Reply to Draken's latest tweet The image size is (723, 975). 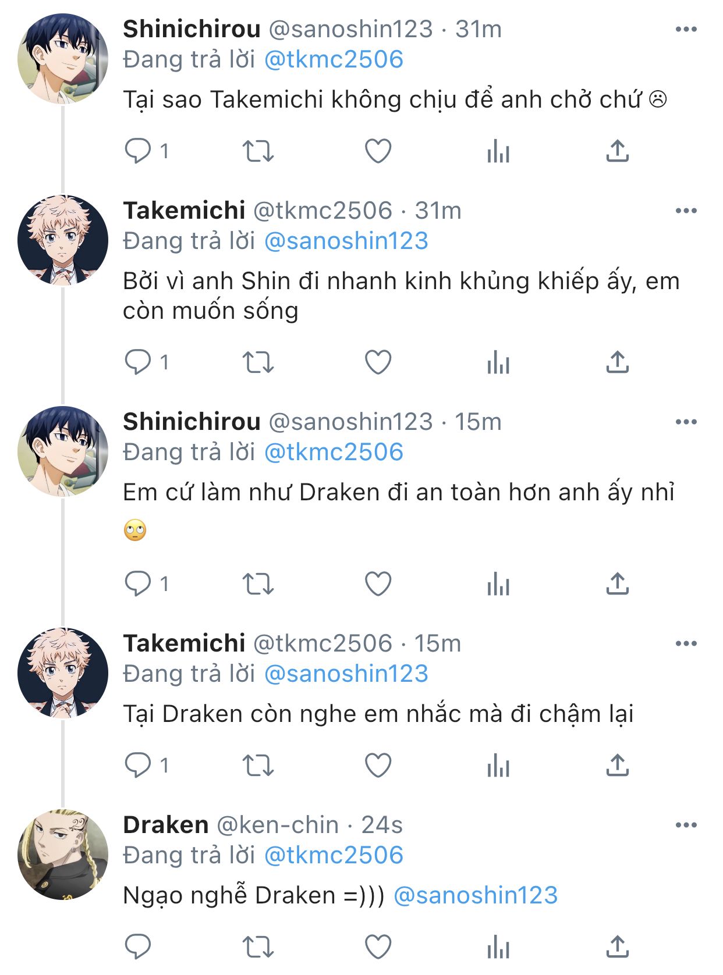point(138,946)
